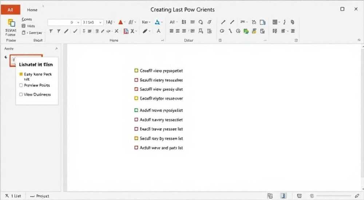364x200 pixels.
Task: Open the All dropdown in paragraph group
Action: (x=173, y=22)
